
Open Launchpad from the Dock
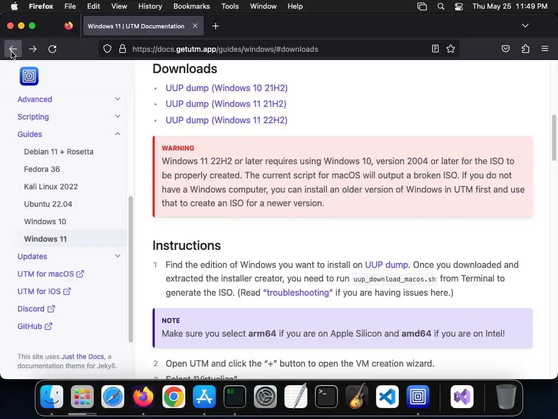point(82,397)
